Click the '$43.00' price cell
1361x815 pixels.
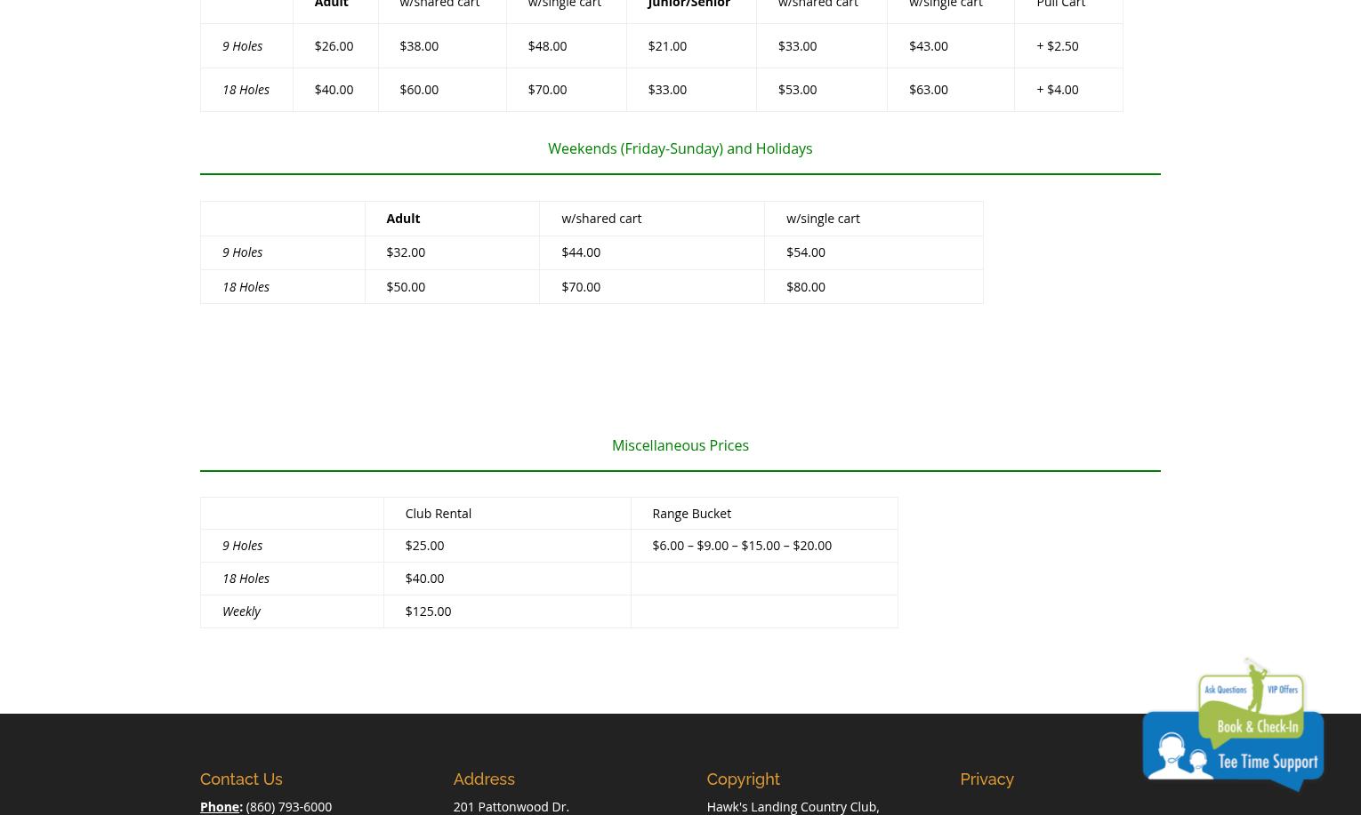[928, 45]
